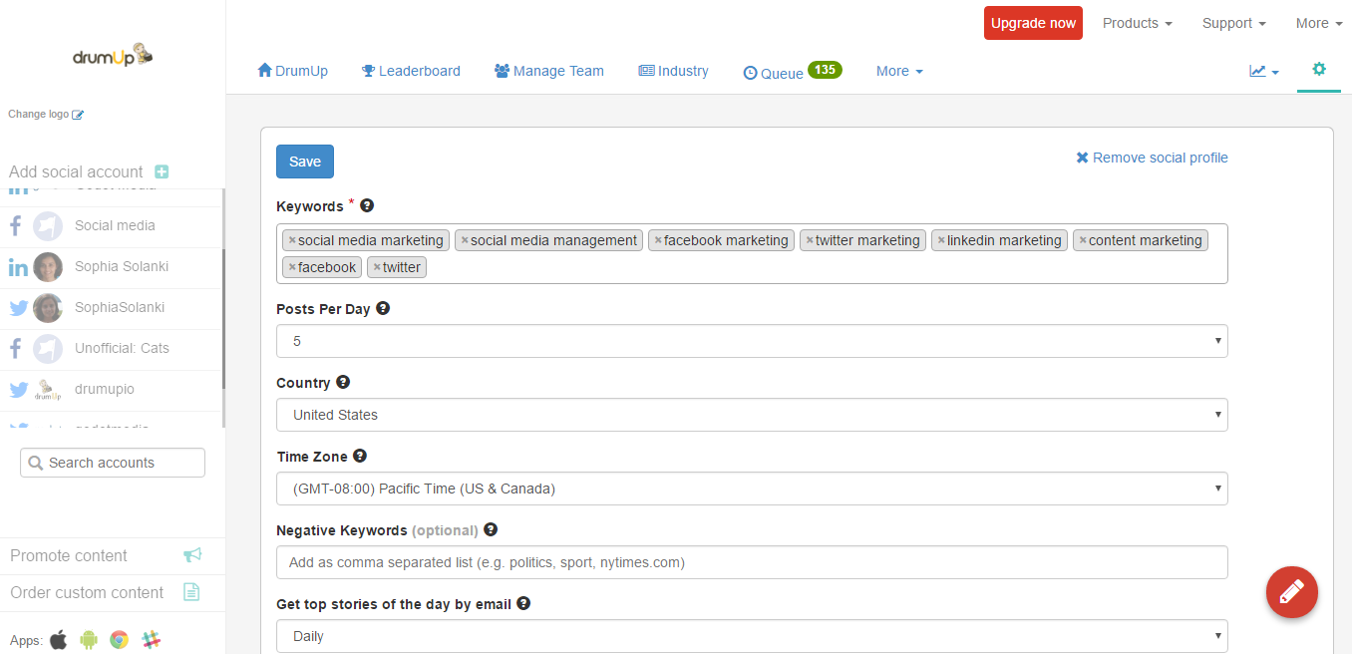The width and height of the screenshot is (1352, 654).
Task: Click the Order custom content link
Action: (87, 592)
